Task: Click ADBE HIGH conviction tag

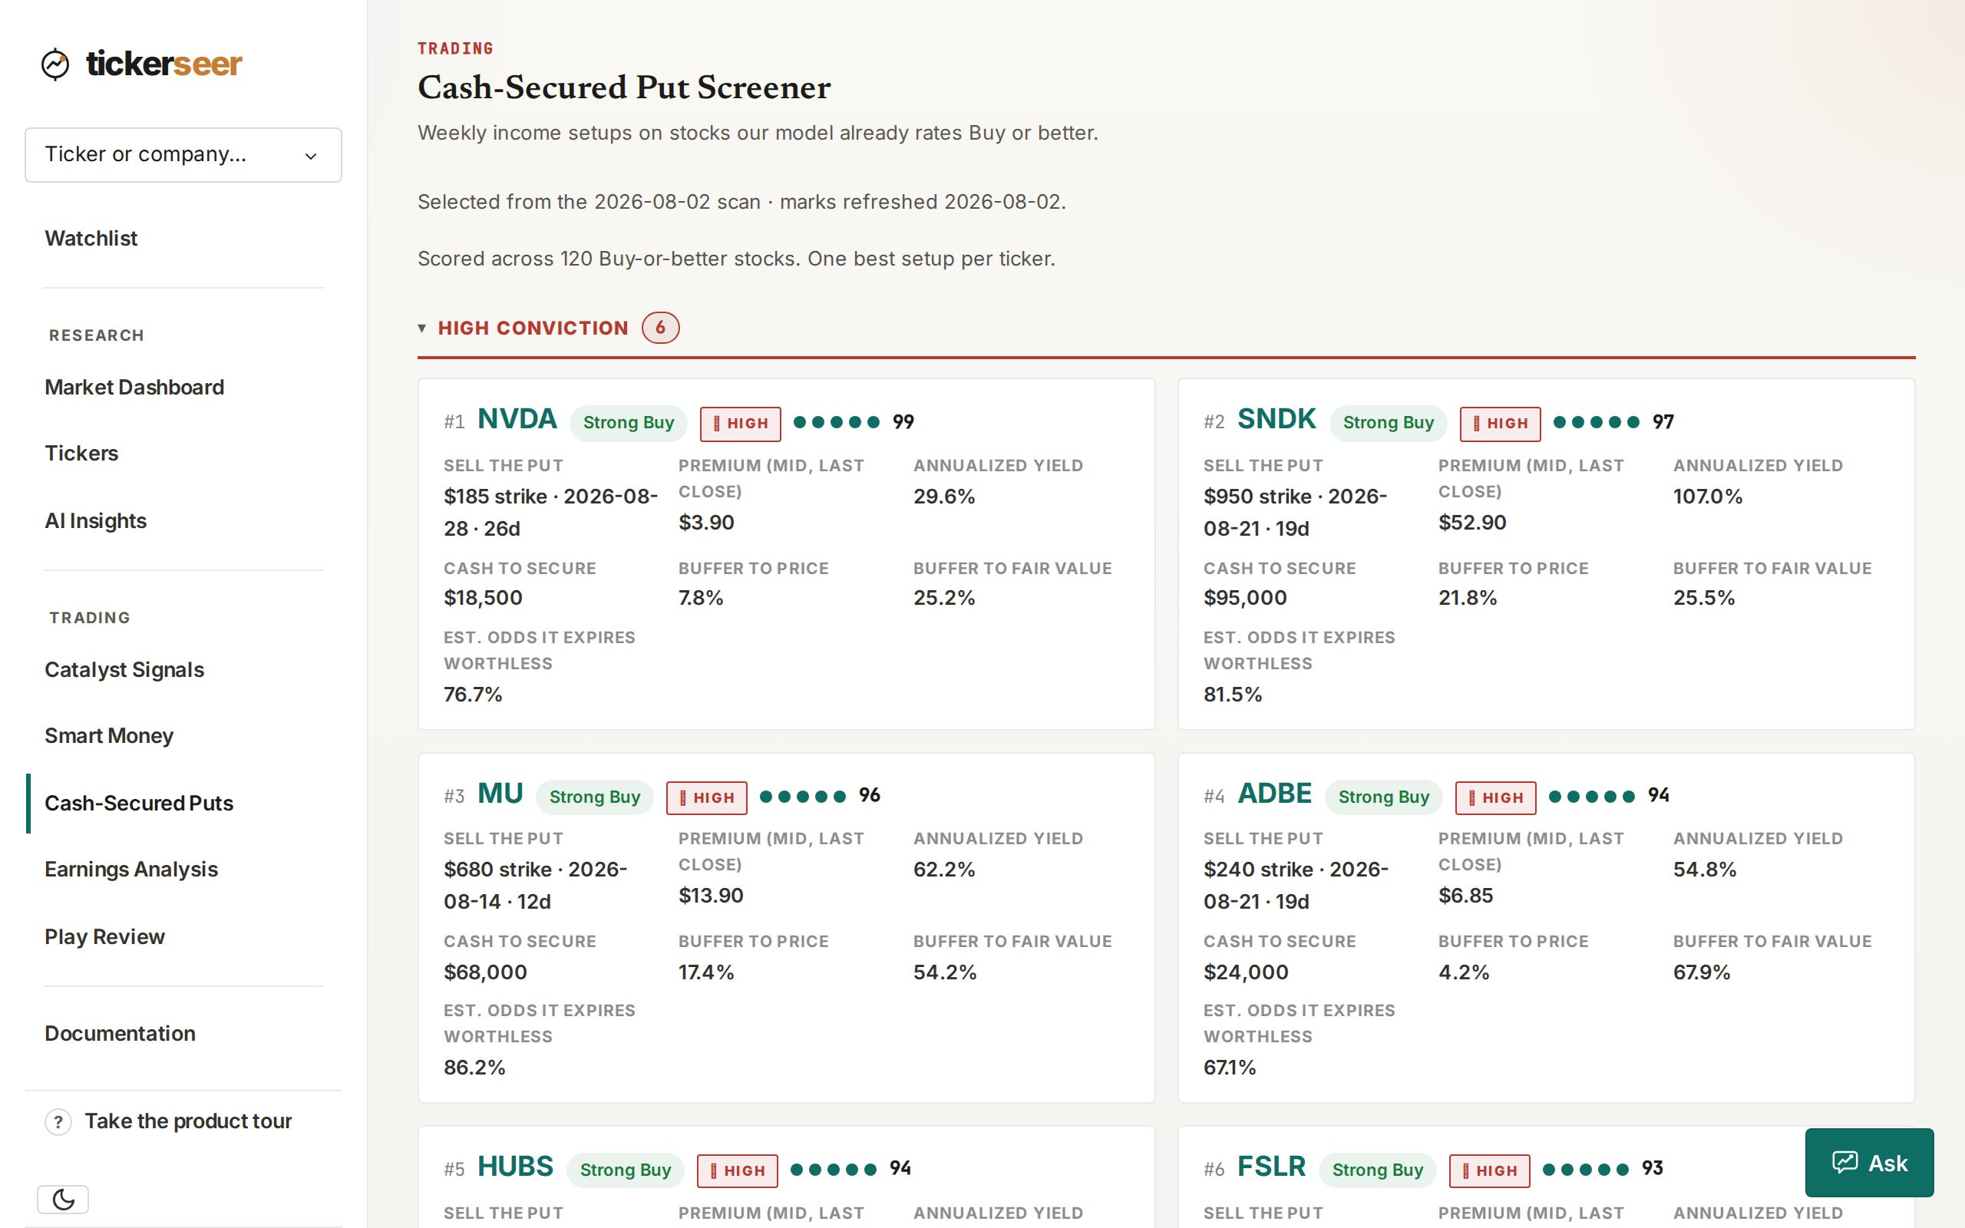Action: click(x=1496, y=798)
